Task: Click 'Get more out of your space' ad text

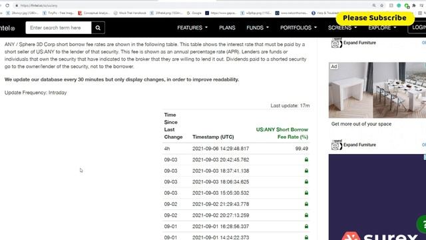Action: click(x=361, y=124)
